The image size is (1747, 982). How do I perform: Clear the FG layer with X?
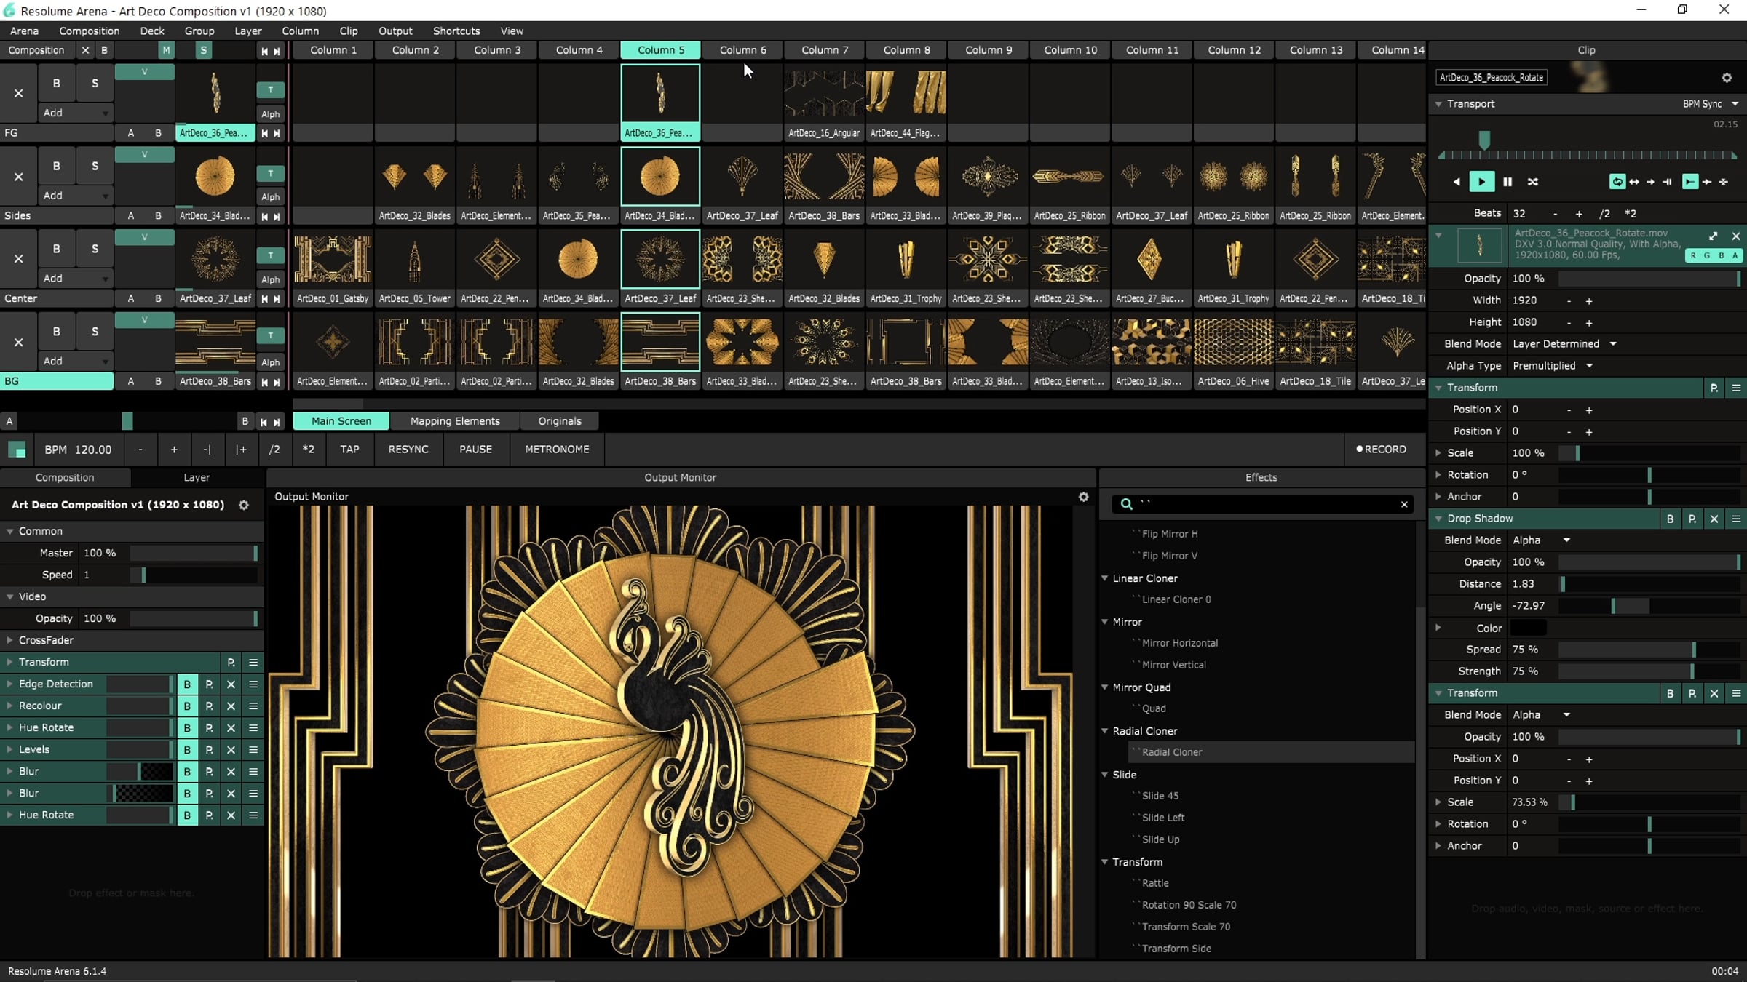18,93
